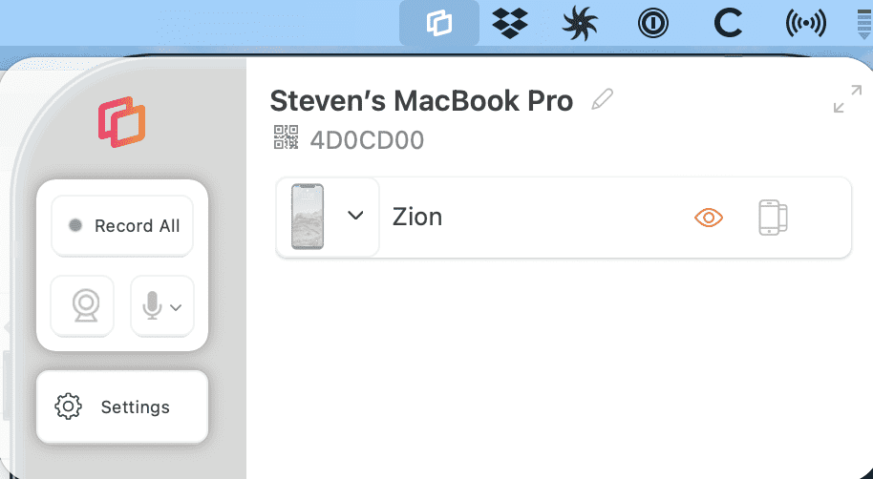Open the microphone dropdown
Viewport: 873px width, 479px height.
point(162,306)
